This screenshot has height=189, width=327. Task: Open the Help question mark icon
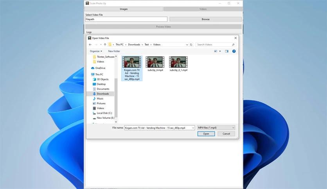pos(234,51)
